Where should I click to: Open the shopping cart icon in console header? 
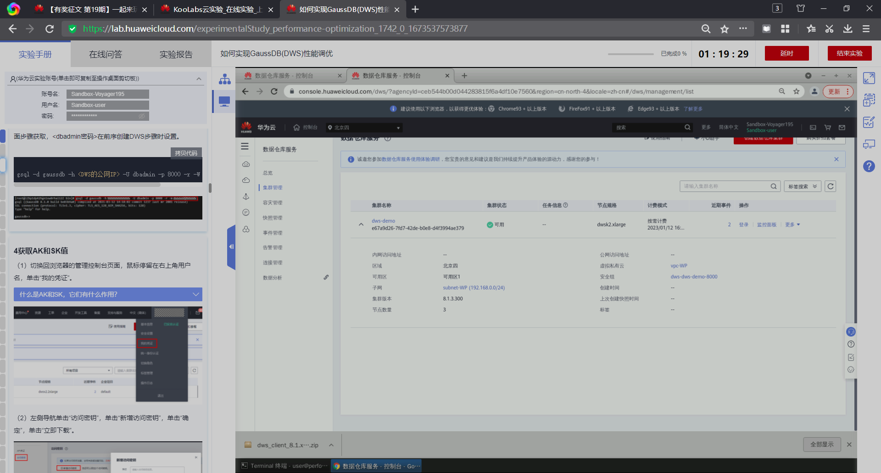pyautogui.click(x=828, y=128)
